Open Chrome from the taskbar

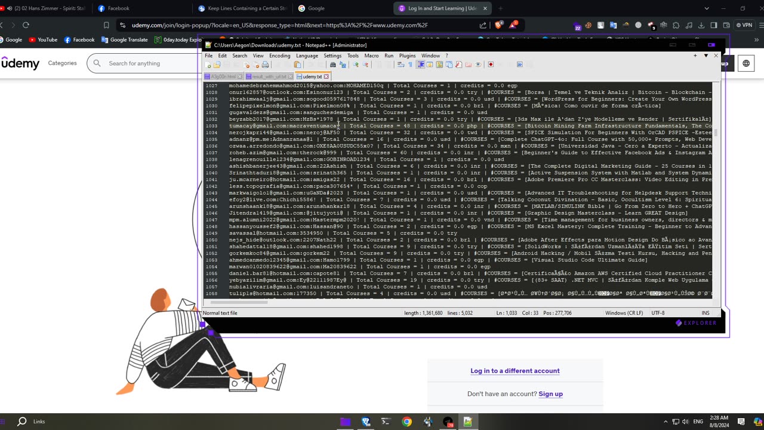pos(406,422)
